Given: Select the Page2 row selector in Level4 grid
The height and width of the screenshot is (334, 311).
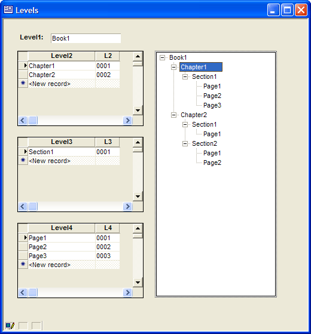Looking at the screenshot, I should tap(23, 247).
